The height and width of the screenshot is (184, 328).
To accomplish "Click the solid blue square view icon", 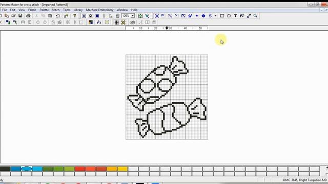I will click(97, 16).
